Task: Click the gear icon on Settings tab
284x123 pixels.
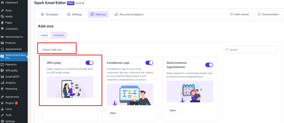Action: (69, 14)
